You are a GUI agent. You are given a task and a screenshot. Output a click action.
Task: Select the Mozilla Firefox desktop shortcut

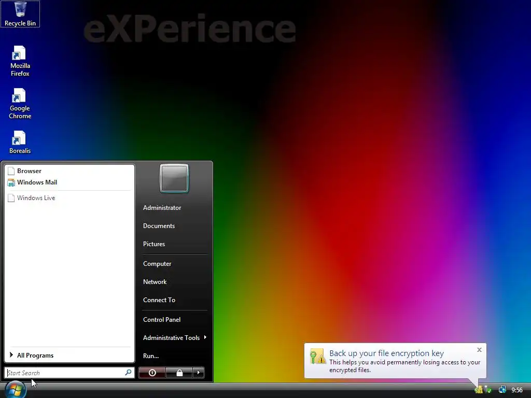coord(20,61)
